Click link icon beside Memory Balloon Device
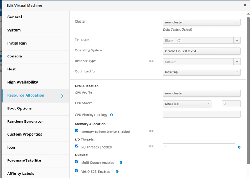 click(151, 131)
